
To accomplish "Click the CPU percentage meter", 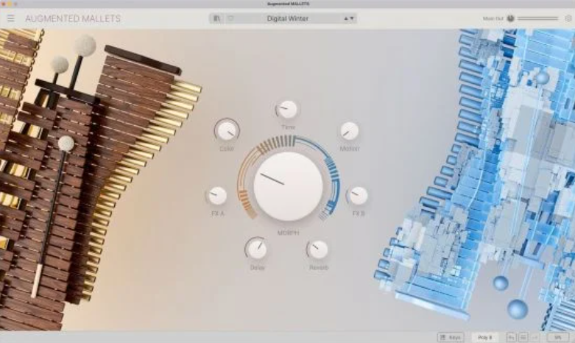I will [x=558, y=337].
